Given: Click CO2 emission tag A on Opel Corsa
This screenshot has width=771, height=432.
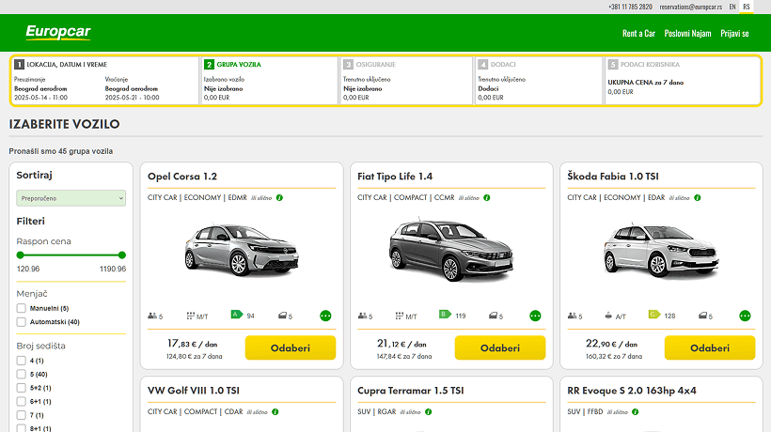Looking at the screenshot, I should click(237, 315).
